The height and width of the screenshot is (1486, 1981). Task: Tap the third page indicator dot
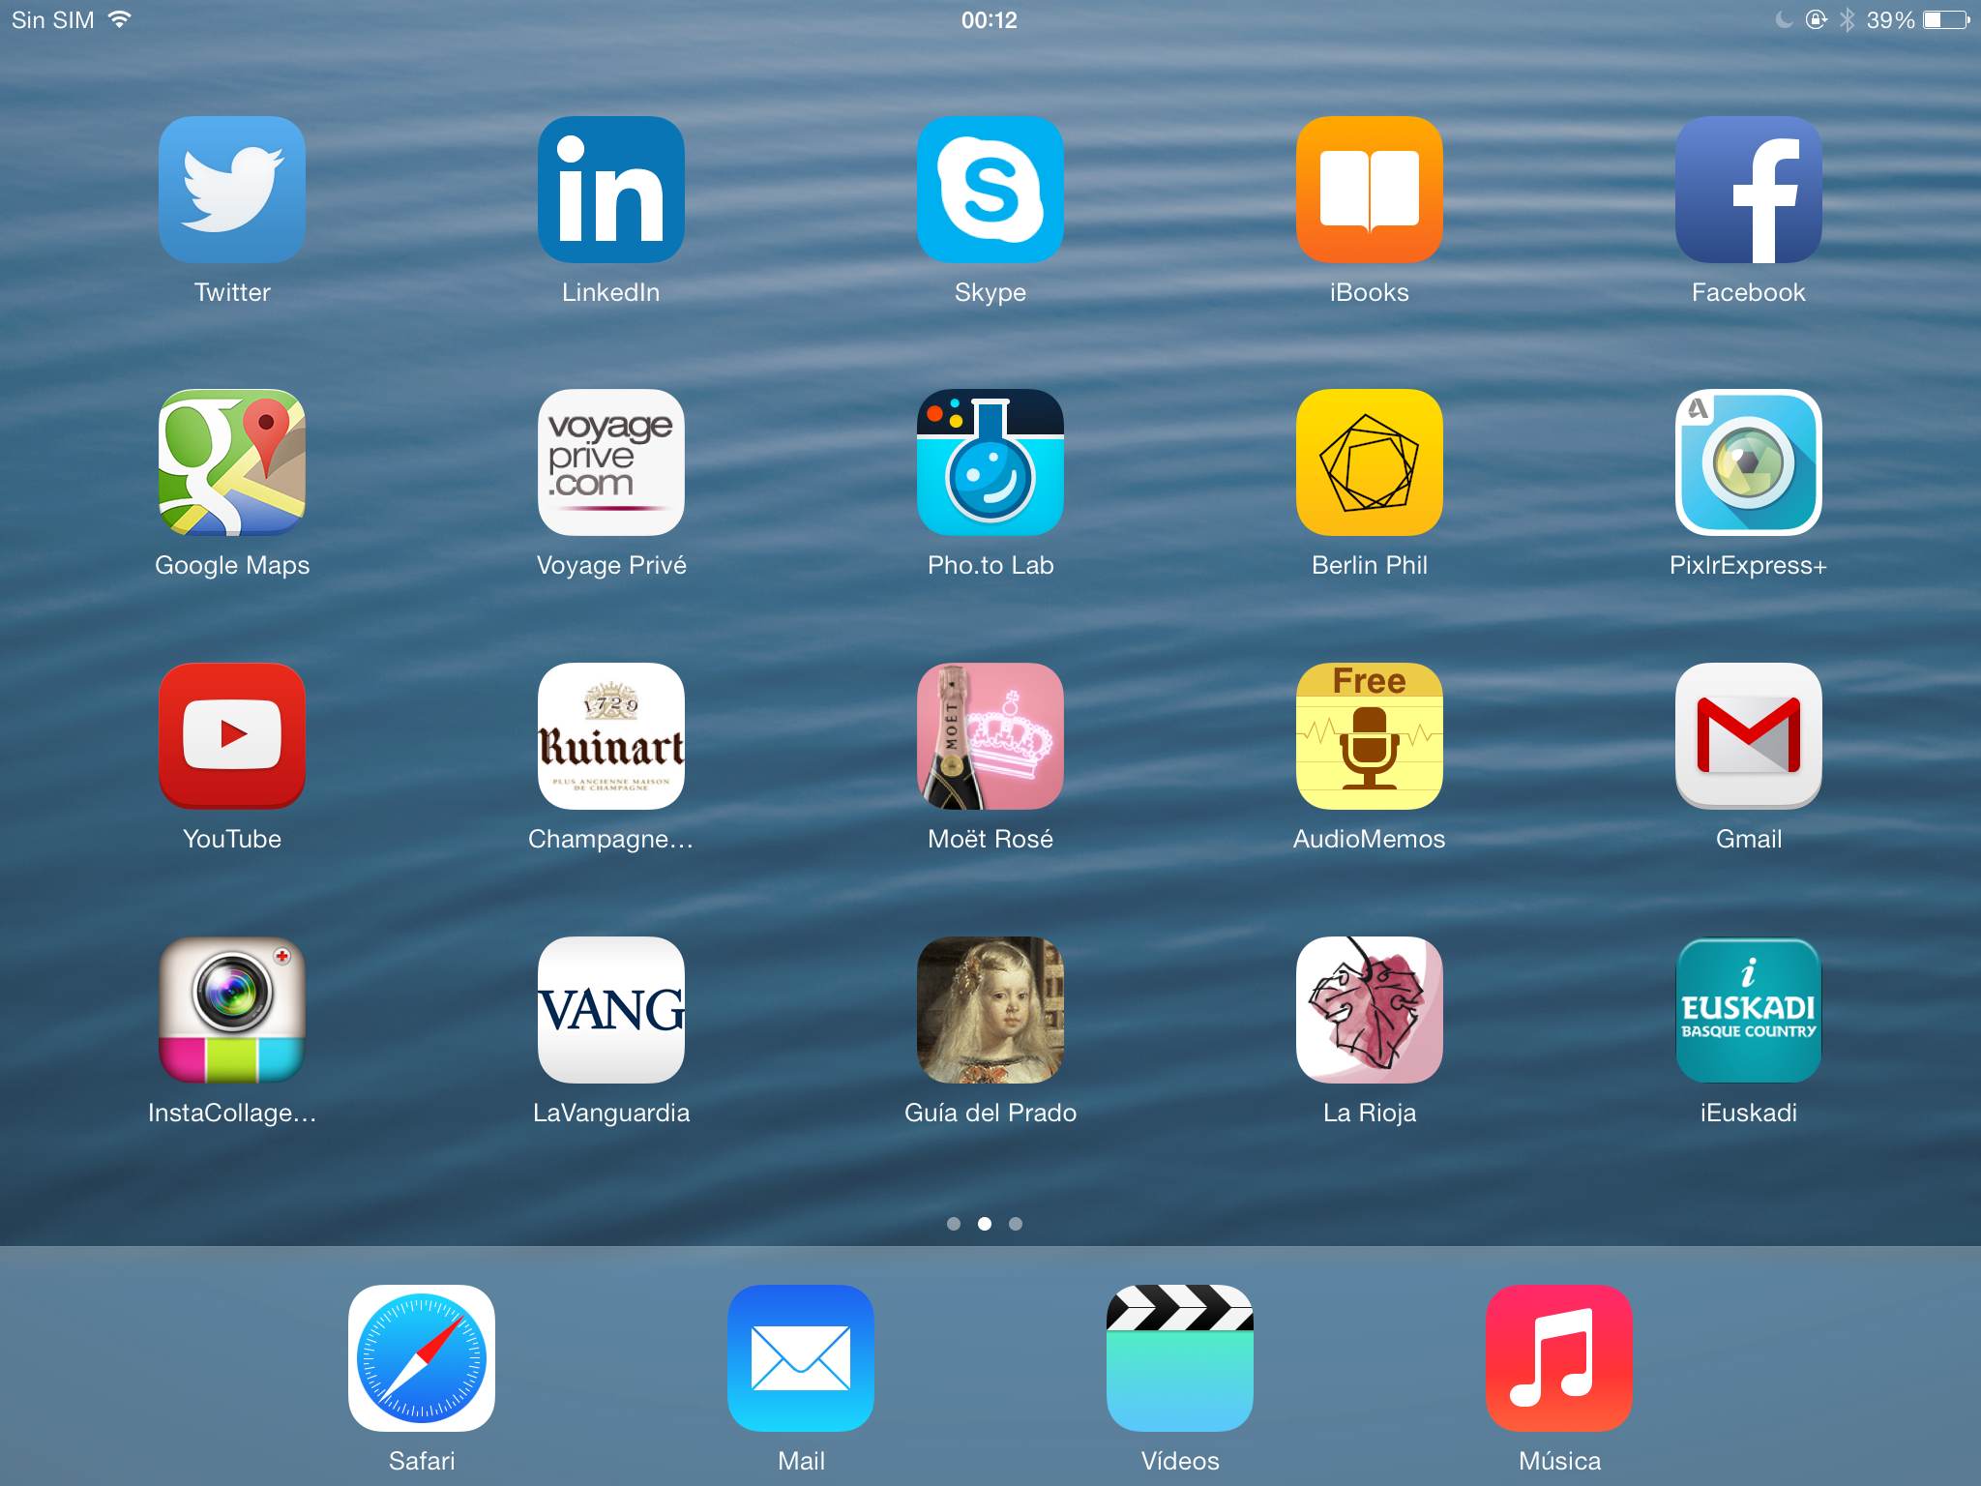pos(1016,1224)
